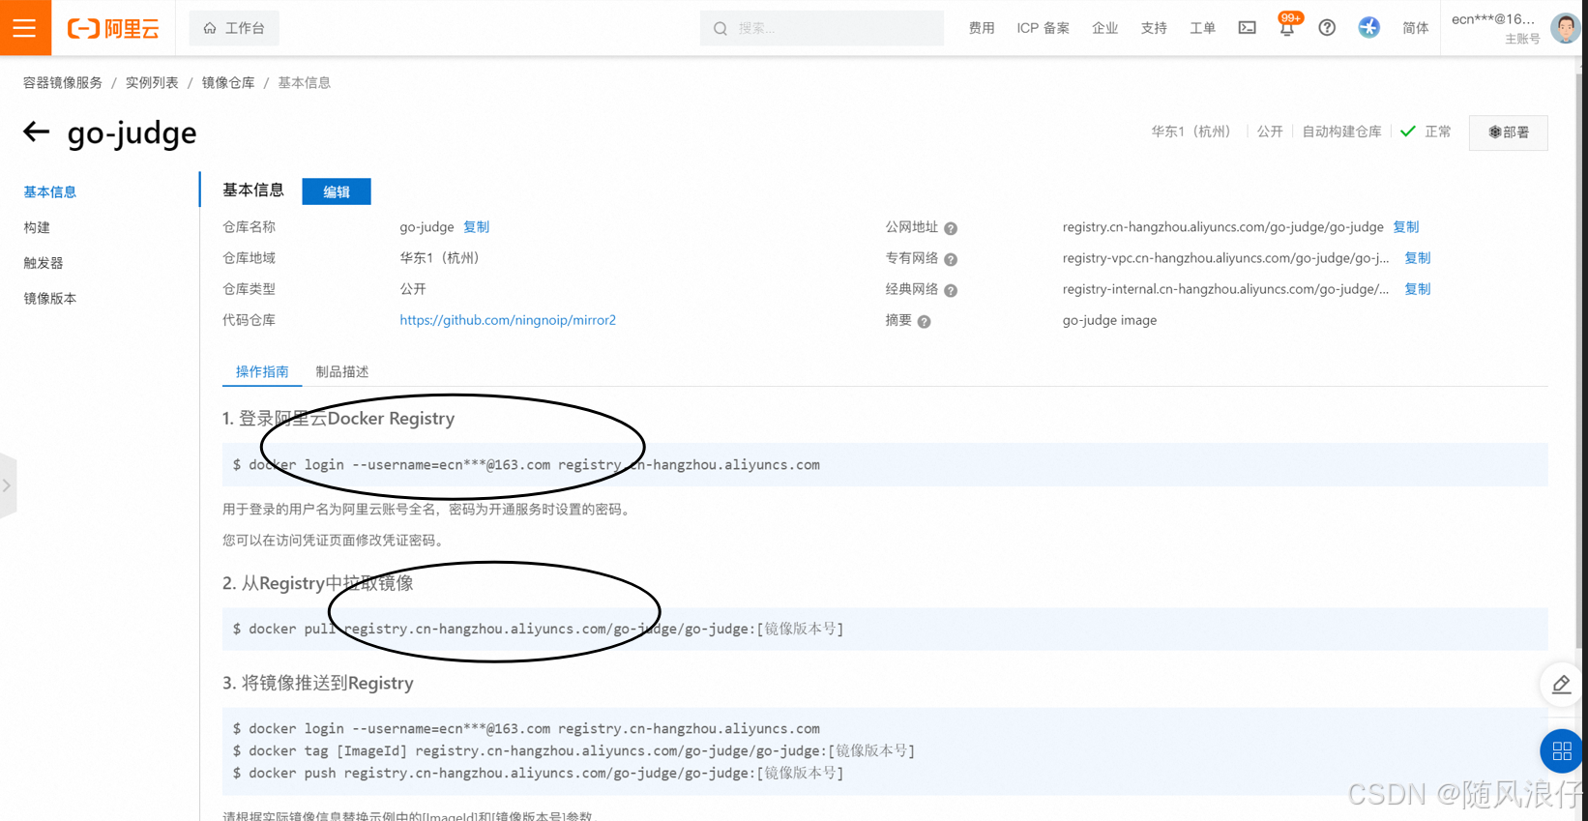Open the 工单 menu

pos(1202,28)
